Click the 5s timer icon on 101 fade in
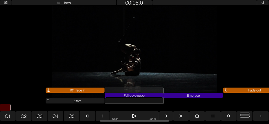 pyautogui.click(x=49, y=90)
